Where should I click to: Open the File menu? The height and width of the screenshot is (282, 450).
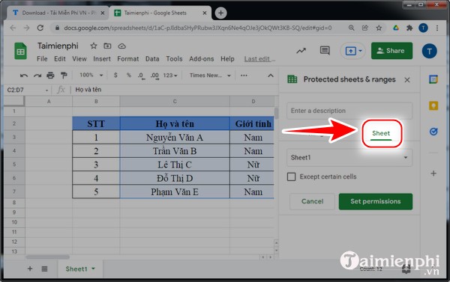pyautogui.click(x=42, y=59)
